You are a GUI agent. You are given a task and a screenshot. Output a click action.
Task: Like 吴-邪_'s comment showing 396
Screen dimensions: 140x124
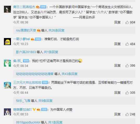point(127,66)
